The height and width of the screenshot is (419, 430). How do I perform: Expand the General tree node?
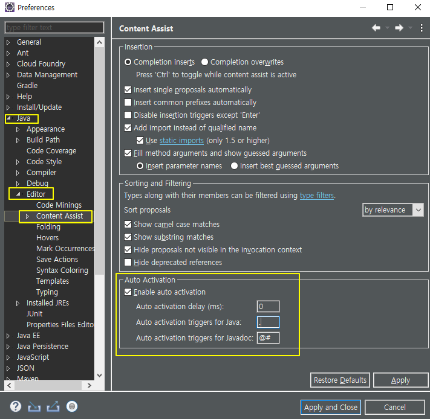8,42
